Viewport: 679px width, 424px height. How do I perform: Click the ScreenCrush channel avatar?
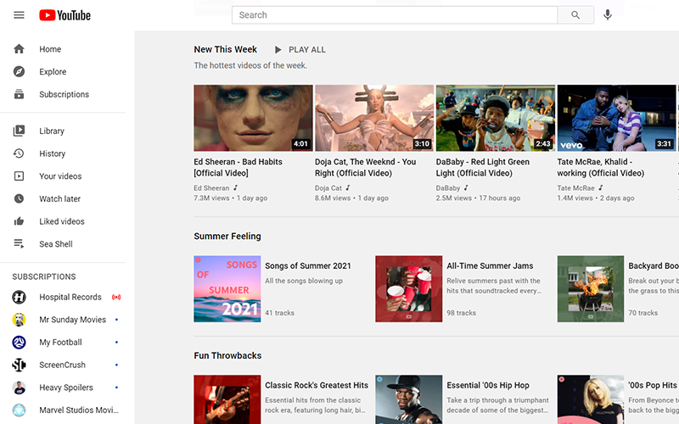click(19, 365)
